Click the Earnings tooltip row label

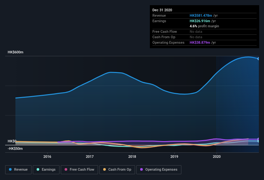pyautogui.click(x=159, y=21)
